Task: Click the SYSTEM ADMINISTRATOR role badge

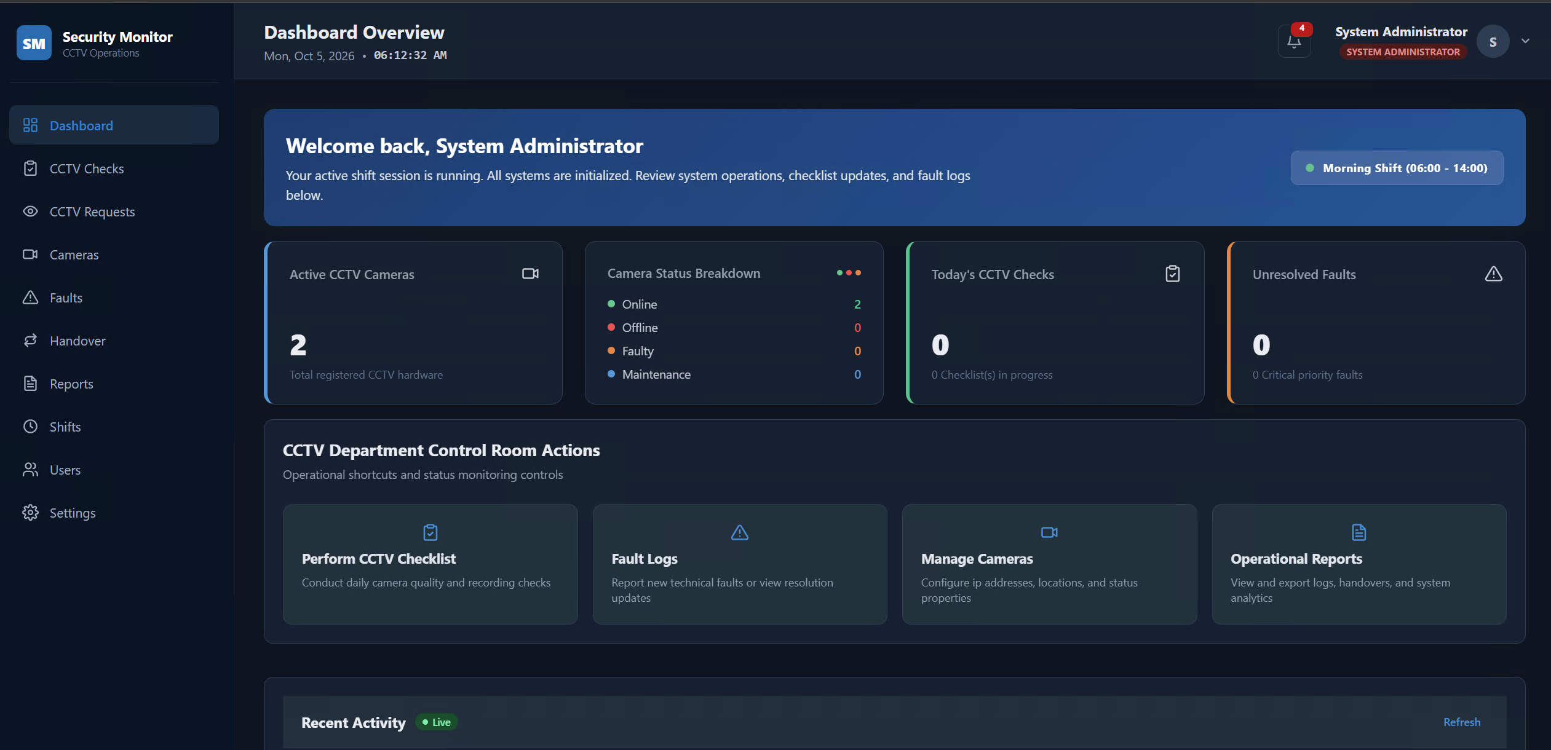Action: pos(1403,52)
